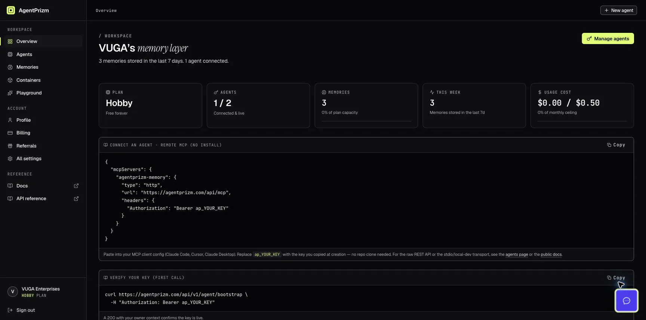Click the "Overview" breadcrumb text

pos(106,10)
